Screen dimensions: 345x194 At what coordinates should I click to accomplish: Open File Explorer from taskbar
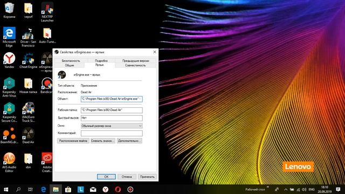point(56,189)
